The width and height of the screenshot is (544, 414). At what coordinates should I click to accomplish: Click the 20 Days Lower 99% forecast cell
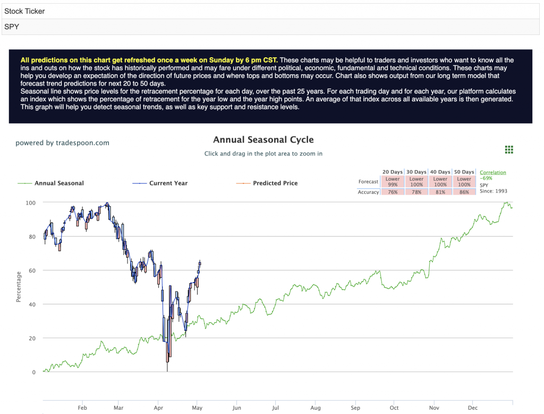point(393,182)
